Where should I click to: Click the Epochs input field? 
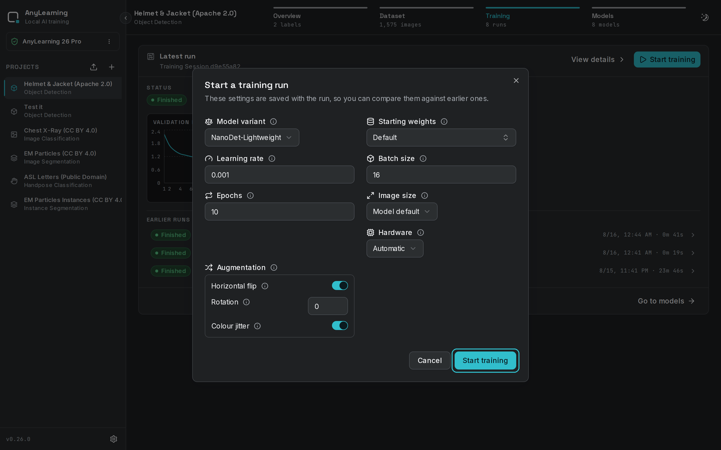point(279,211)
